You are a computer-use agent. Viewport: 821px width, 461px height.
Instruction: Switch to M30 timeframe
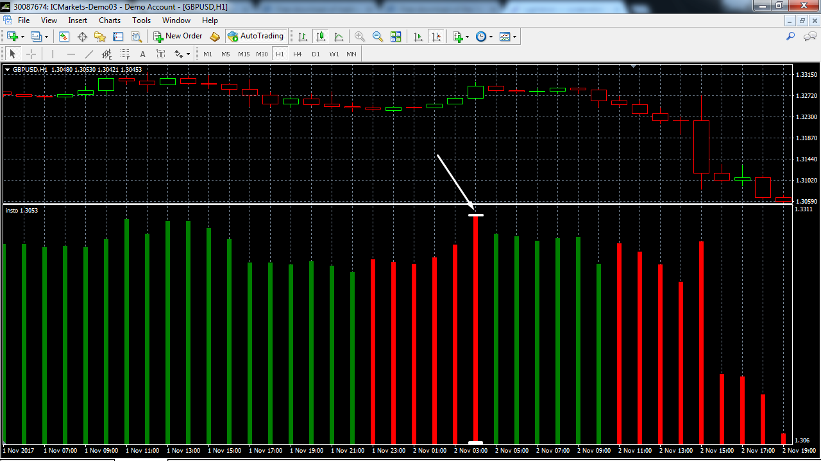(x=262, y=54)
